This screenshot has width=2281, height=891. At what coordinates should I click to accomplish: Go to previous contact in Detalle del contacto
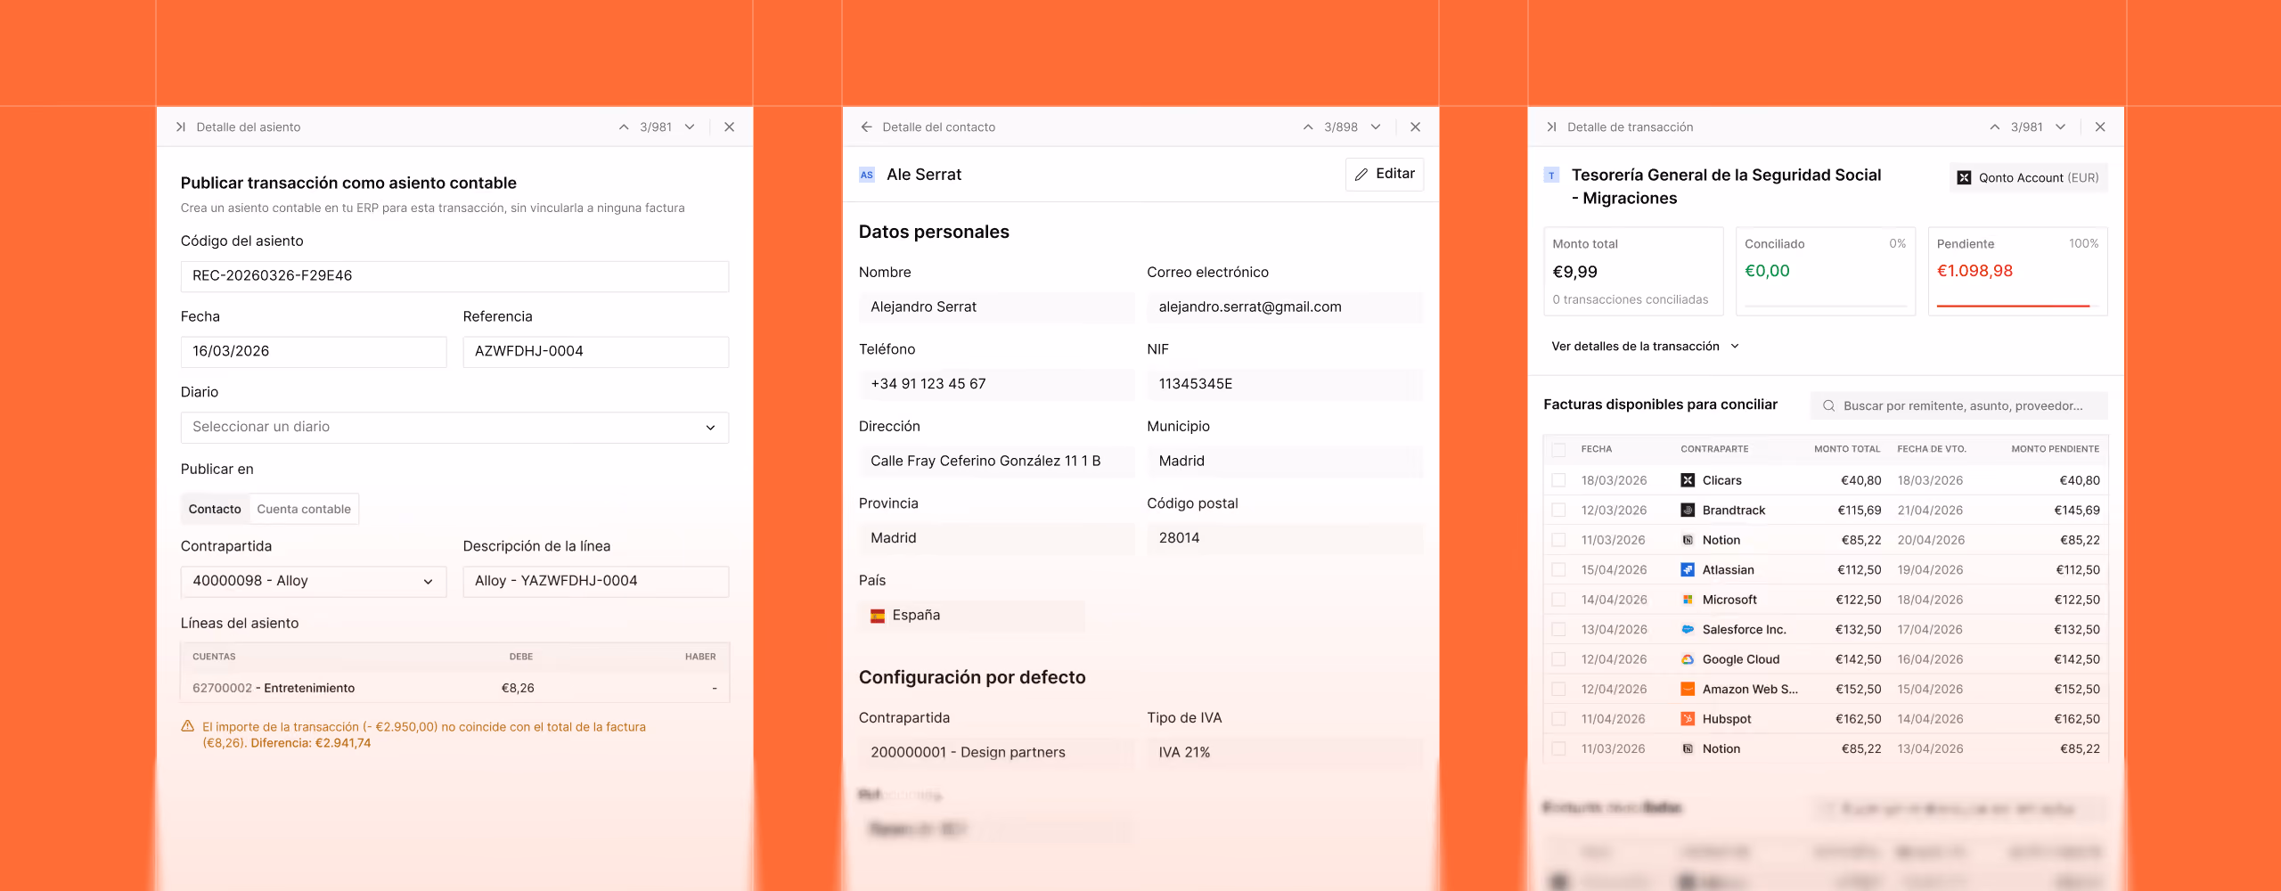1308,127
